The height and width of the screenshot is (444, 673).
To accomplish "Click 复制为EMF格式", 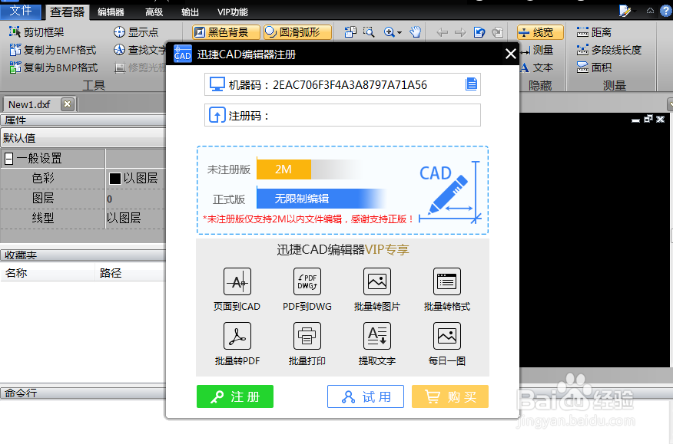I will (53, 50).
